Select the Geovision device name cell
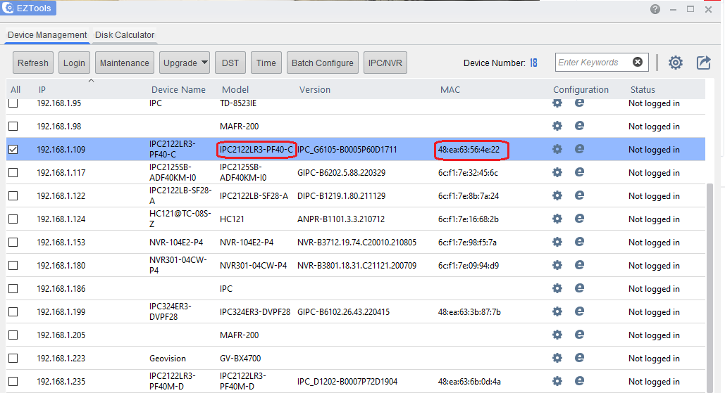 [168, 359]
